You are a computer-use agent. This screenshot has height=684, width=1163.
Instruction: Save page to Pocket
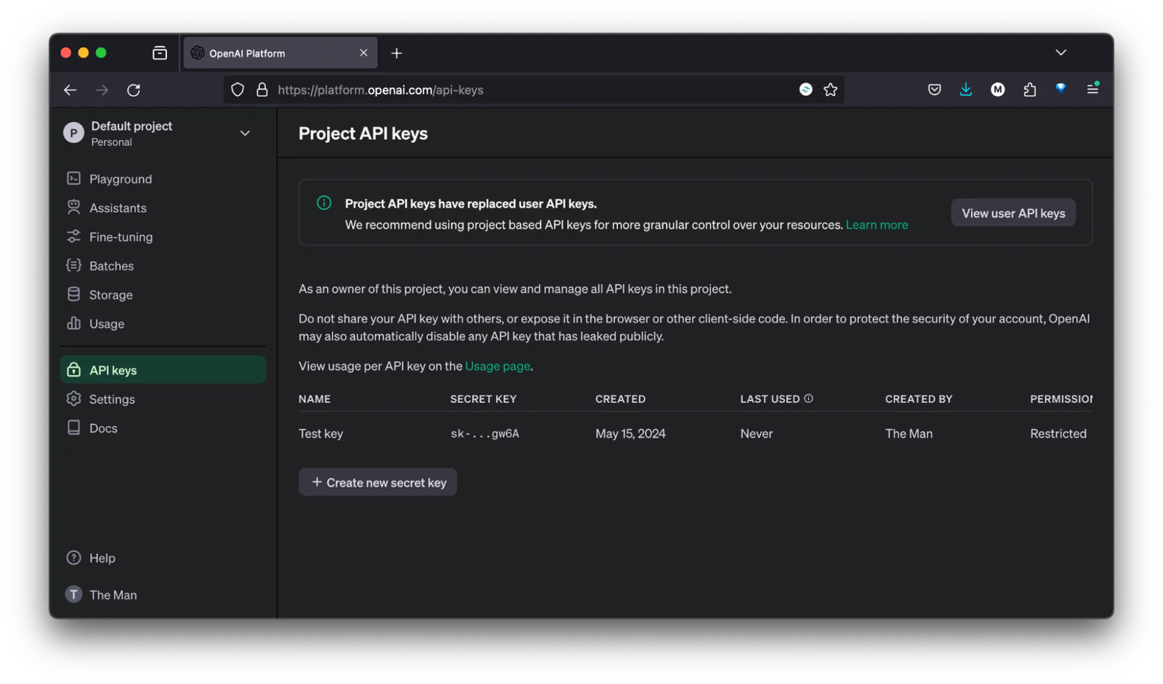pyautogui.click(x=935, y=89)
